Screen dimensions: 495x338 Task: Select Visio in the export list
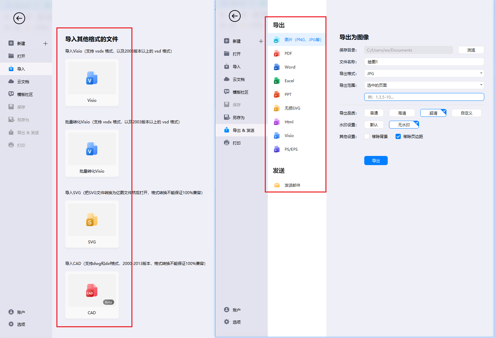point(296,136)
